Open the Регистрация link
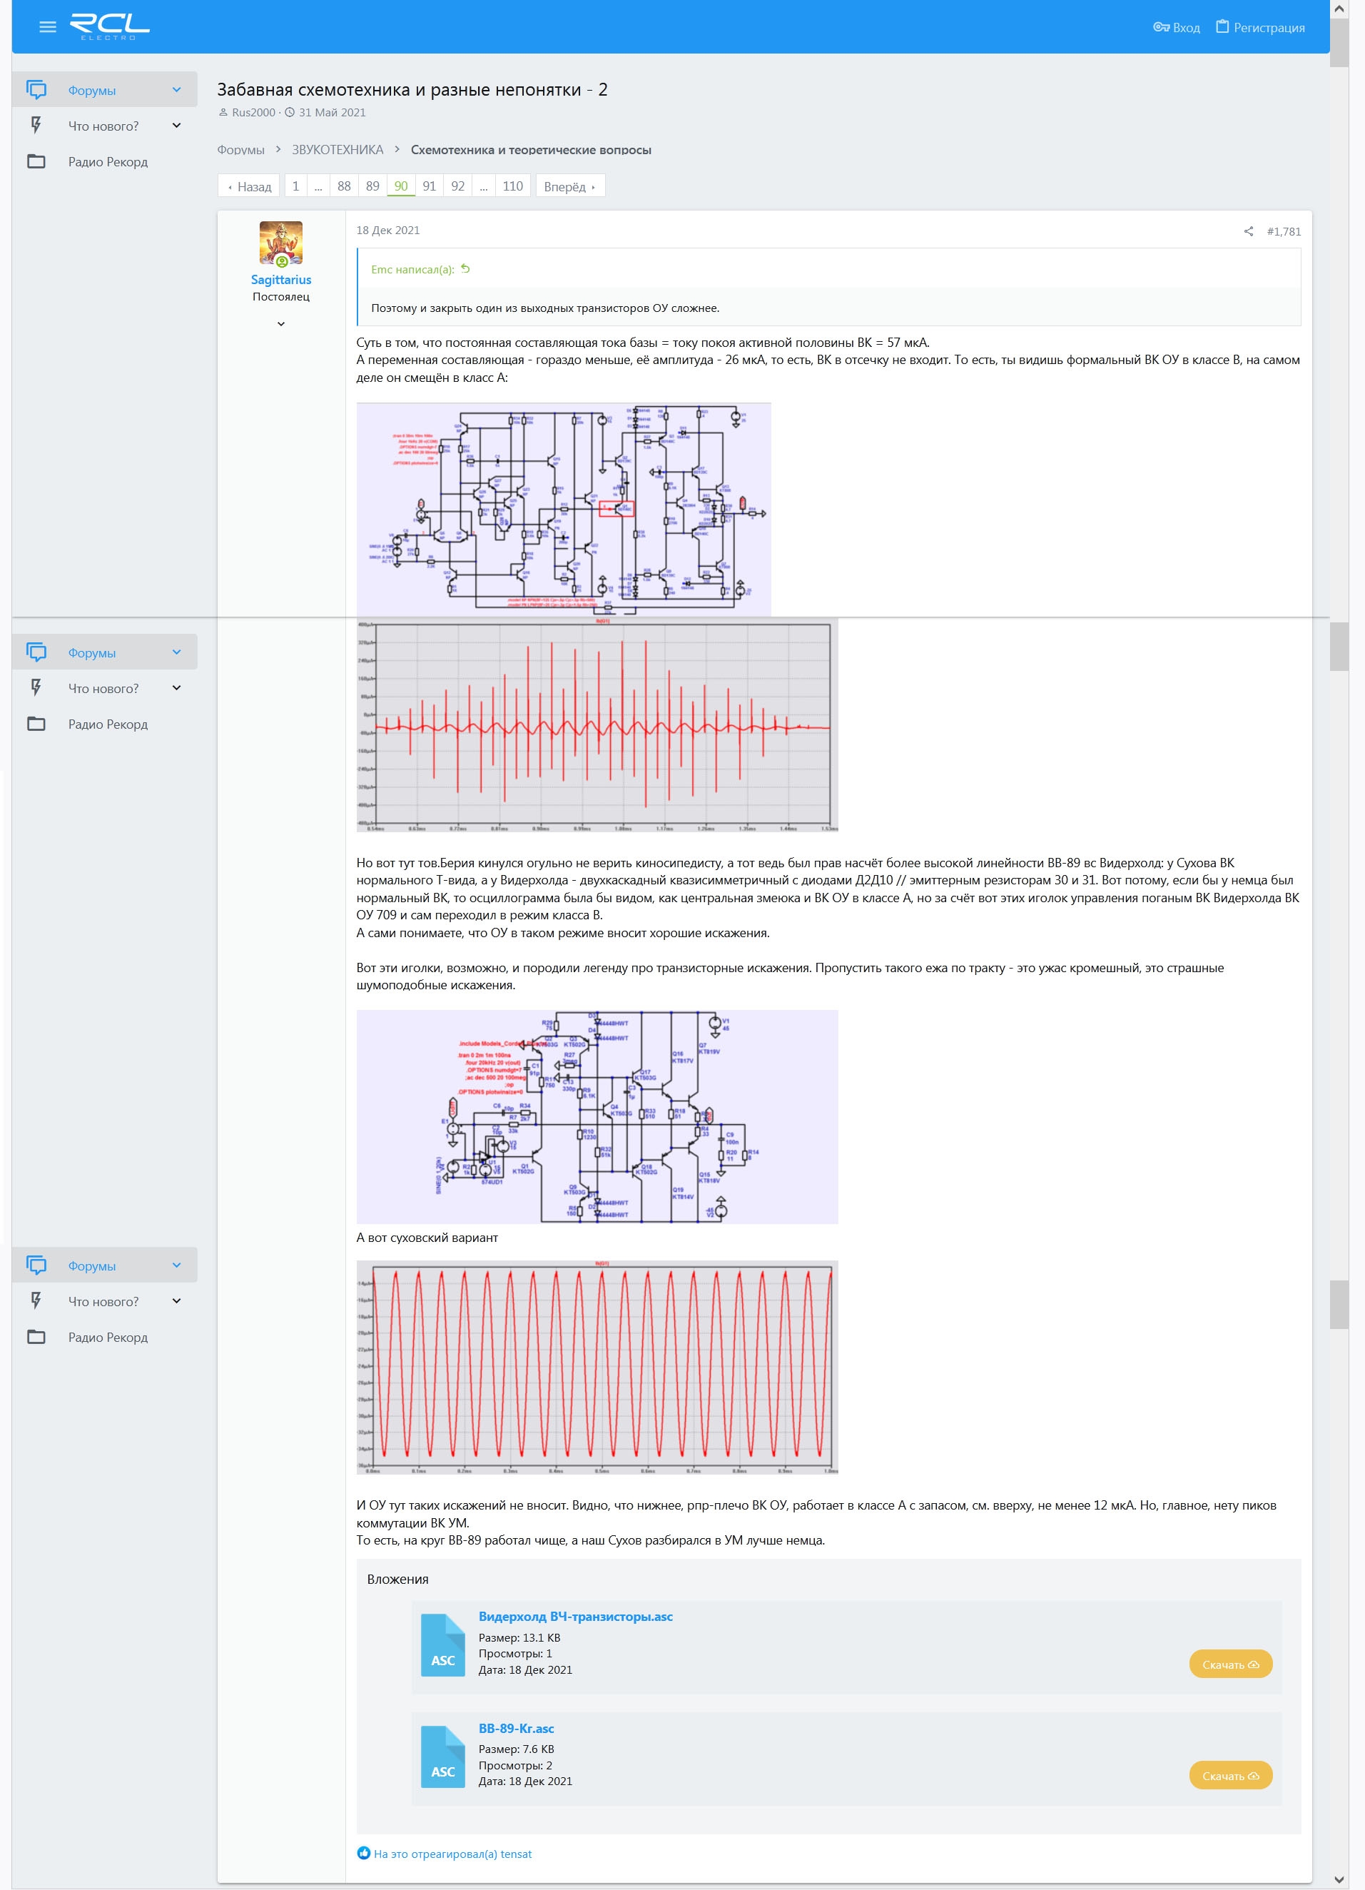The width and height of the screenshot is (1365, 1890). point(1259,28)
